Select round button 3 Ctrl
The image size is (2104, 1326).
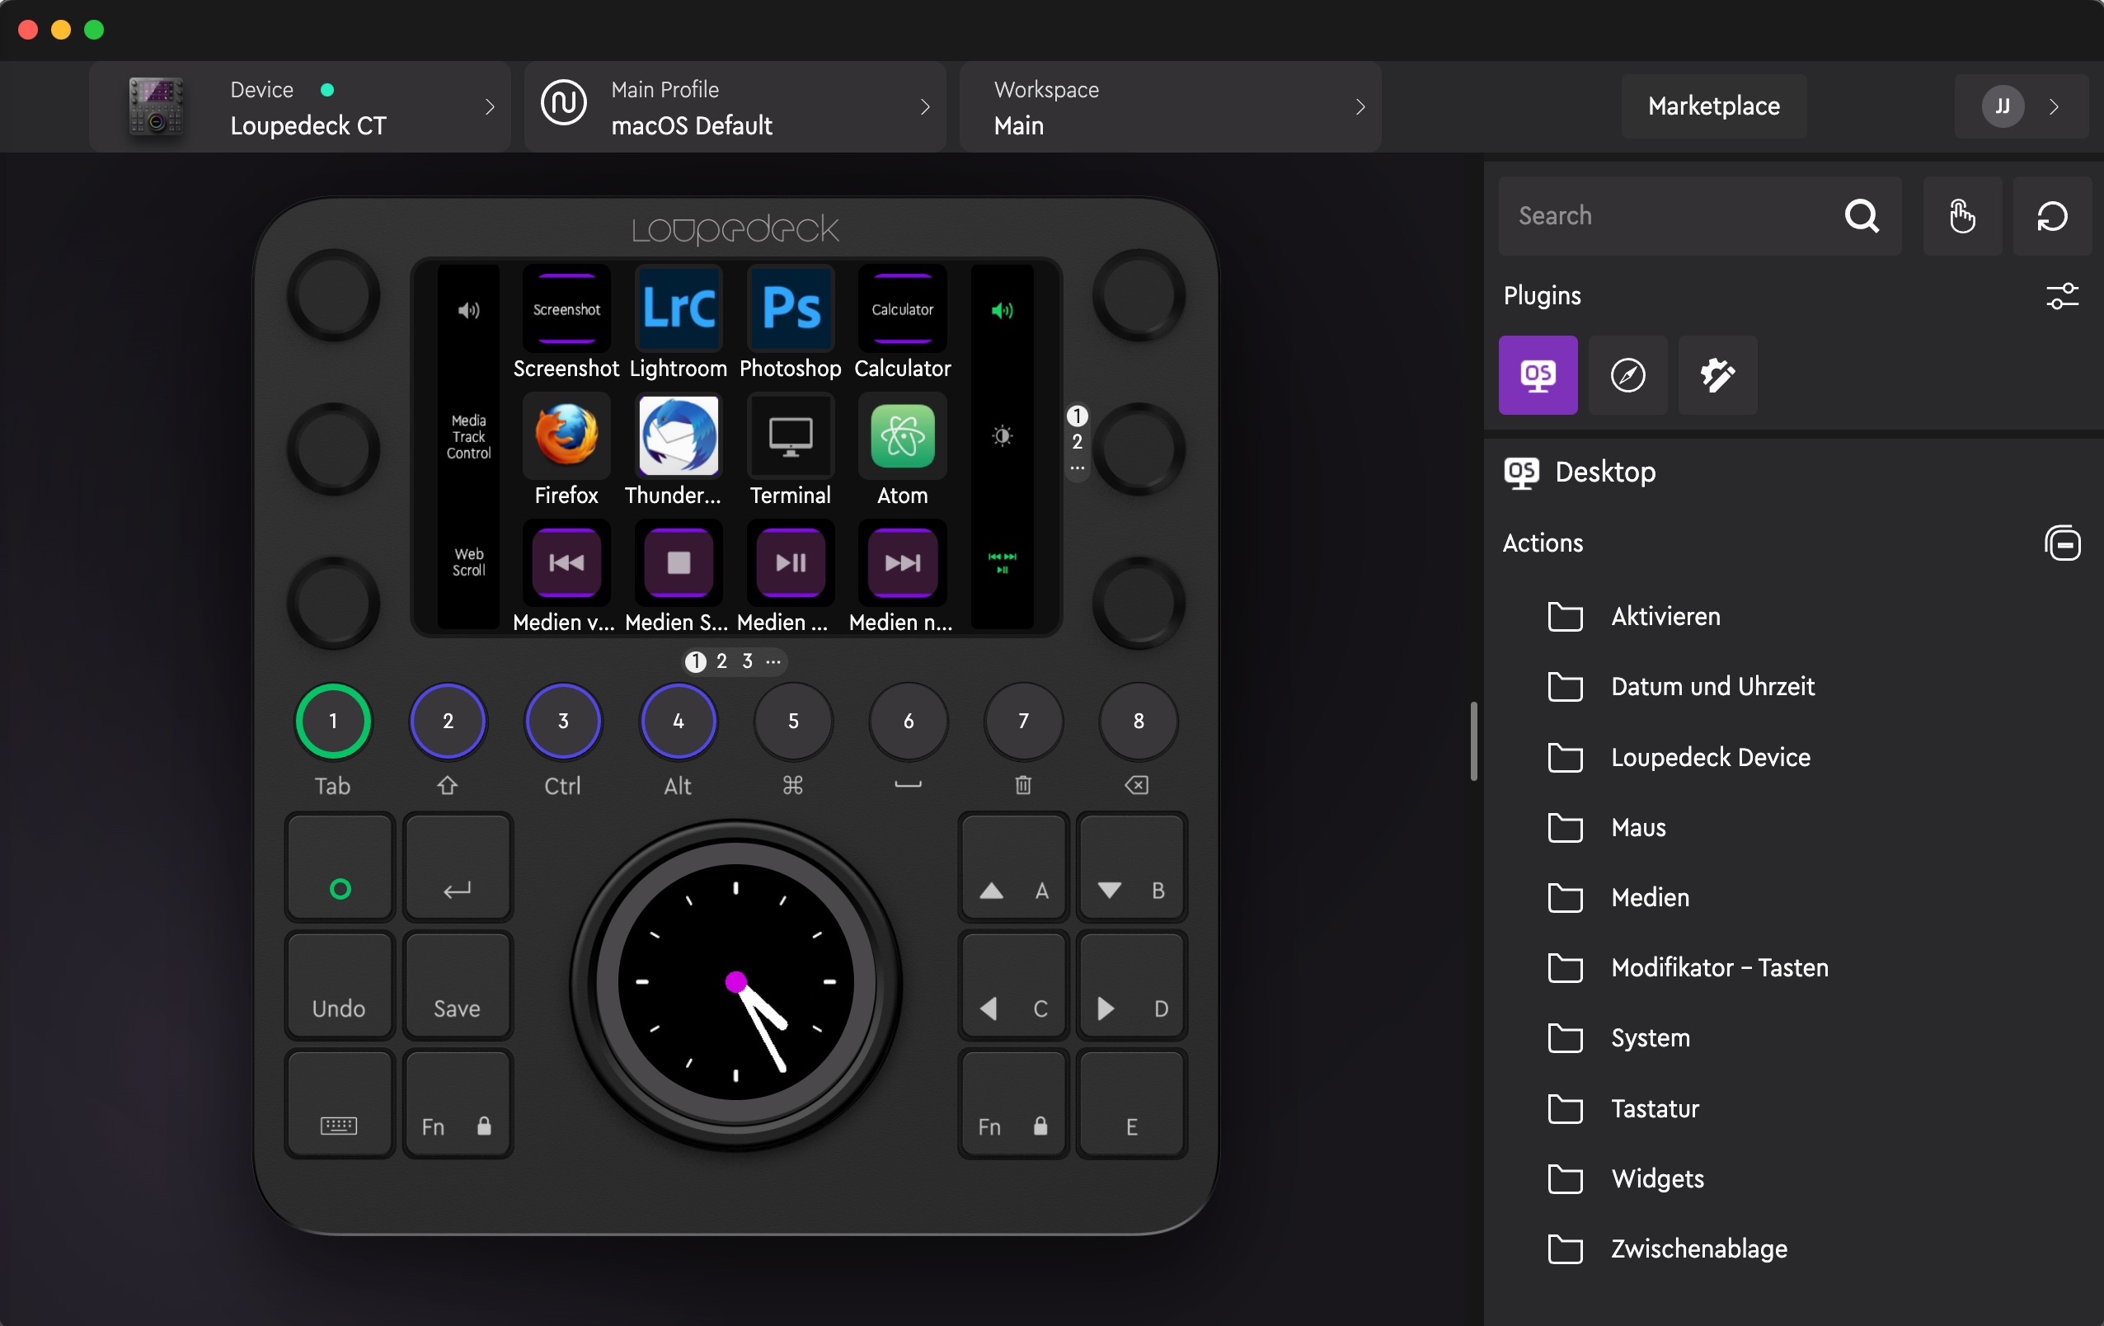point(563,721)
